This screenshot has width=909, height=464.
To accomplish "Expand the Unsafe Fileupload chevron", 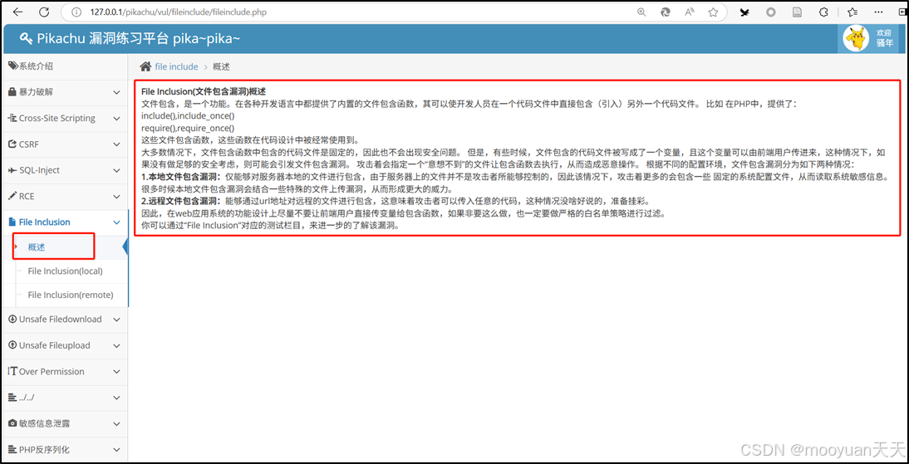I will (116, 346).
